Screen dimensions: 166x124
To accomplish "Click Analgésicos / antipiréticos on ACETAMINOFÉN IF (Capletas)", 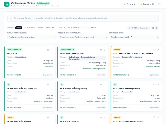I will tap(43, 101).
